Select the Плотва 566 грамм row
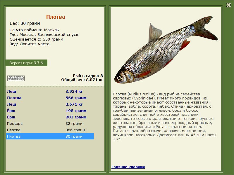 point(50,98)
